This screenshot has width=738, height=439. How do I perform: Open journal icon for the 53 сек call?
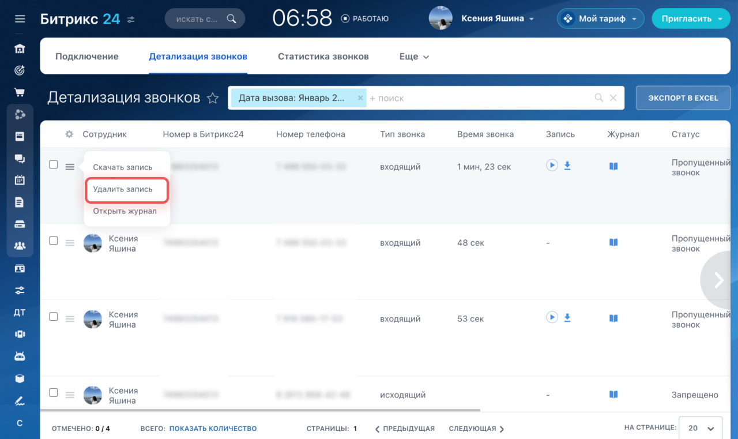pyautogui.click(x=613, y=318)
